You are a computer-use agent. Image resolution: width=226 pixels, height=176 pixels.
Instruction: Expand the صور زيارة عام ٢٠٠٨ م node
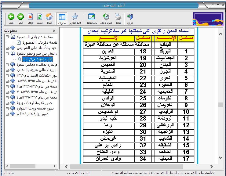point(7,114)
